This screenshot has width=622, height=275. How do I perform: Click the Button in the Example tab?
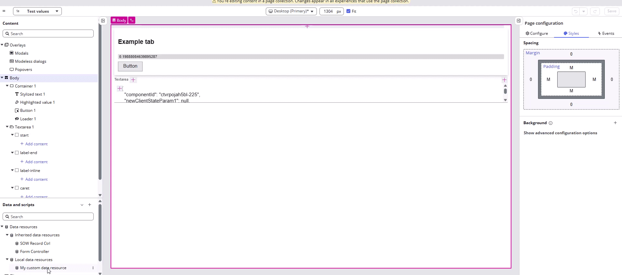click(130, 66)
